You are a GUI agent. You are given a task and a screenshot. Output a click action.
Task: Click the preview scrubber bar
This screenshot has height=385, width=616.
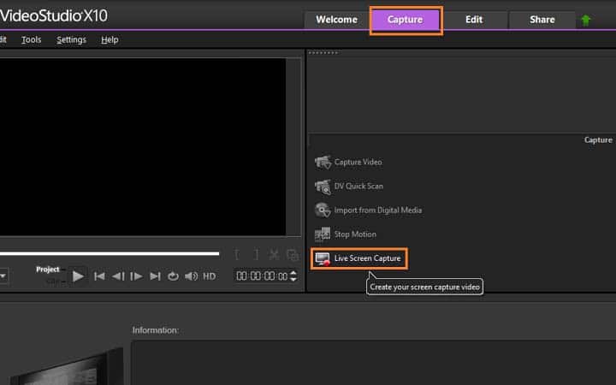click(x=110, y=254)
